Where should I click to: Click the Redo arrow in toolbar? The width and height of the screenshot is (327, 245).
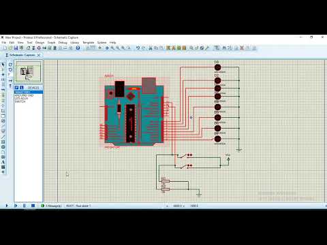pos(144,48)
